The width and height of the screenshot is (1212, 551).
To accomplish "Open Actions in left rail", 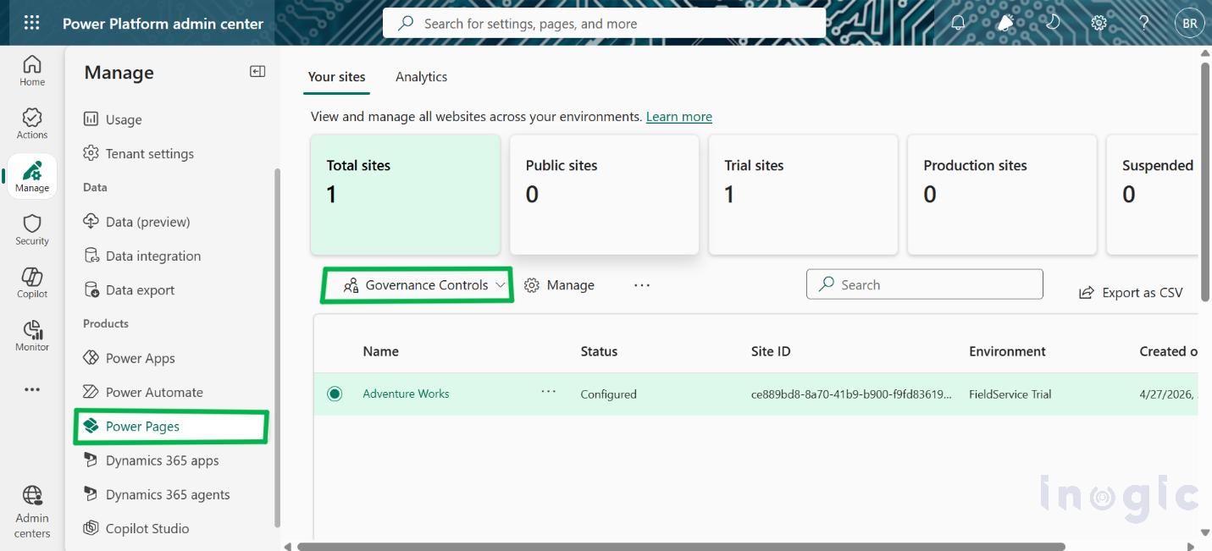I will point(32,124).
